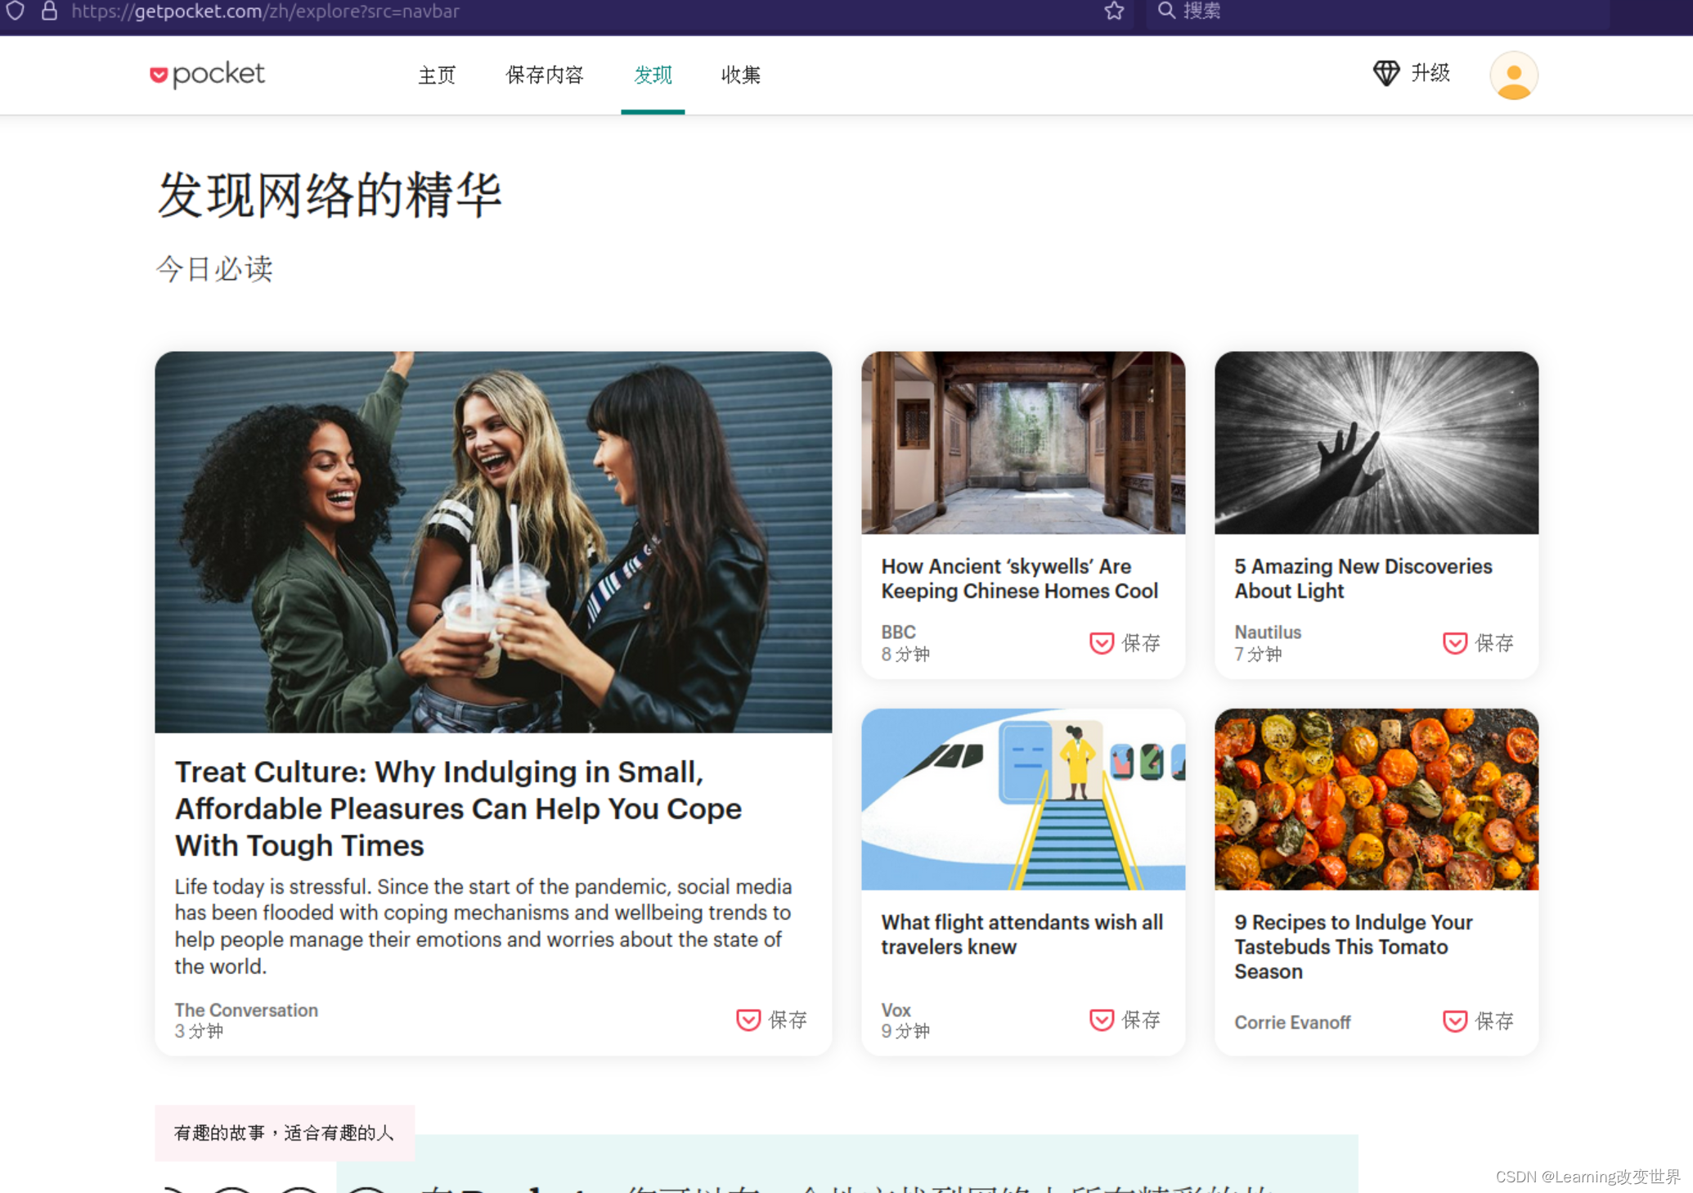
Task: Click the lock icon in address bar
Action: click(x=49, y=11)
